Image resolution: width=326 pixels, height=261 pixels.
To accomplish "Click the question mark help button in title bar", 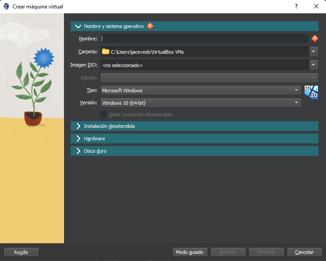I will [x=296, y=6].
